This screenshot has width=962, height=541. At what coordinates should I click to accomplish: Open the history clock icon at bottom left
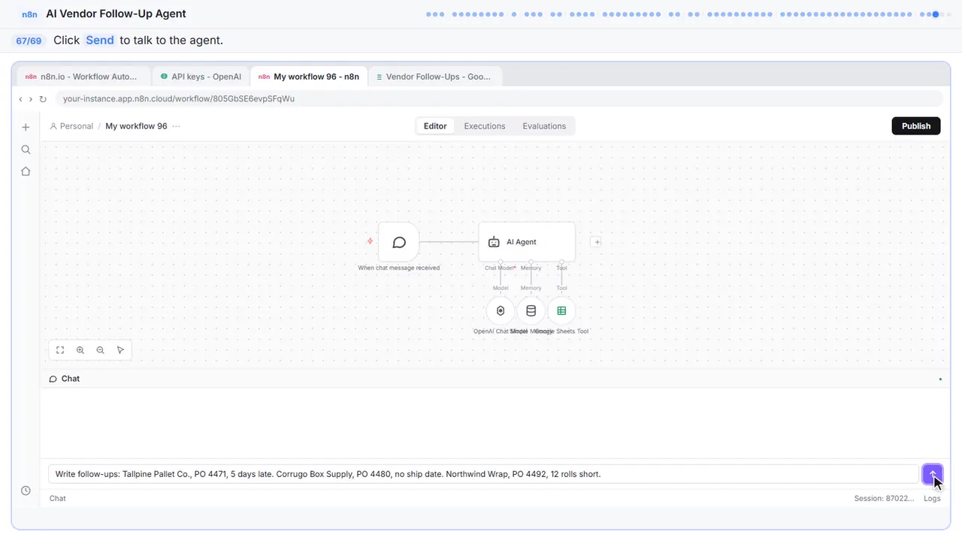pyautogui.click(x=26, y=491)
